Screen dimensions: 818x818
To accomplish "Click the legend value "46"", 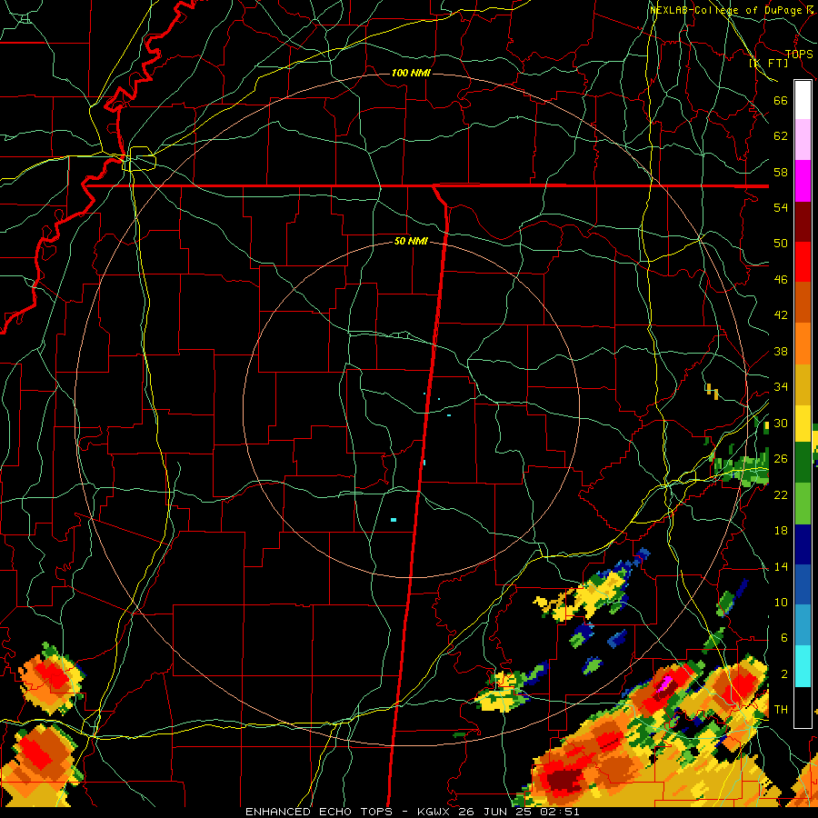I will coord(781,280).
